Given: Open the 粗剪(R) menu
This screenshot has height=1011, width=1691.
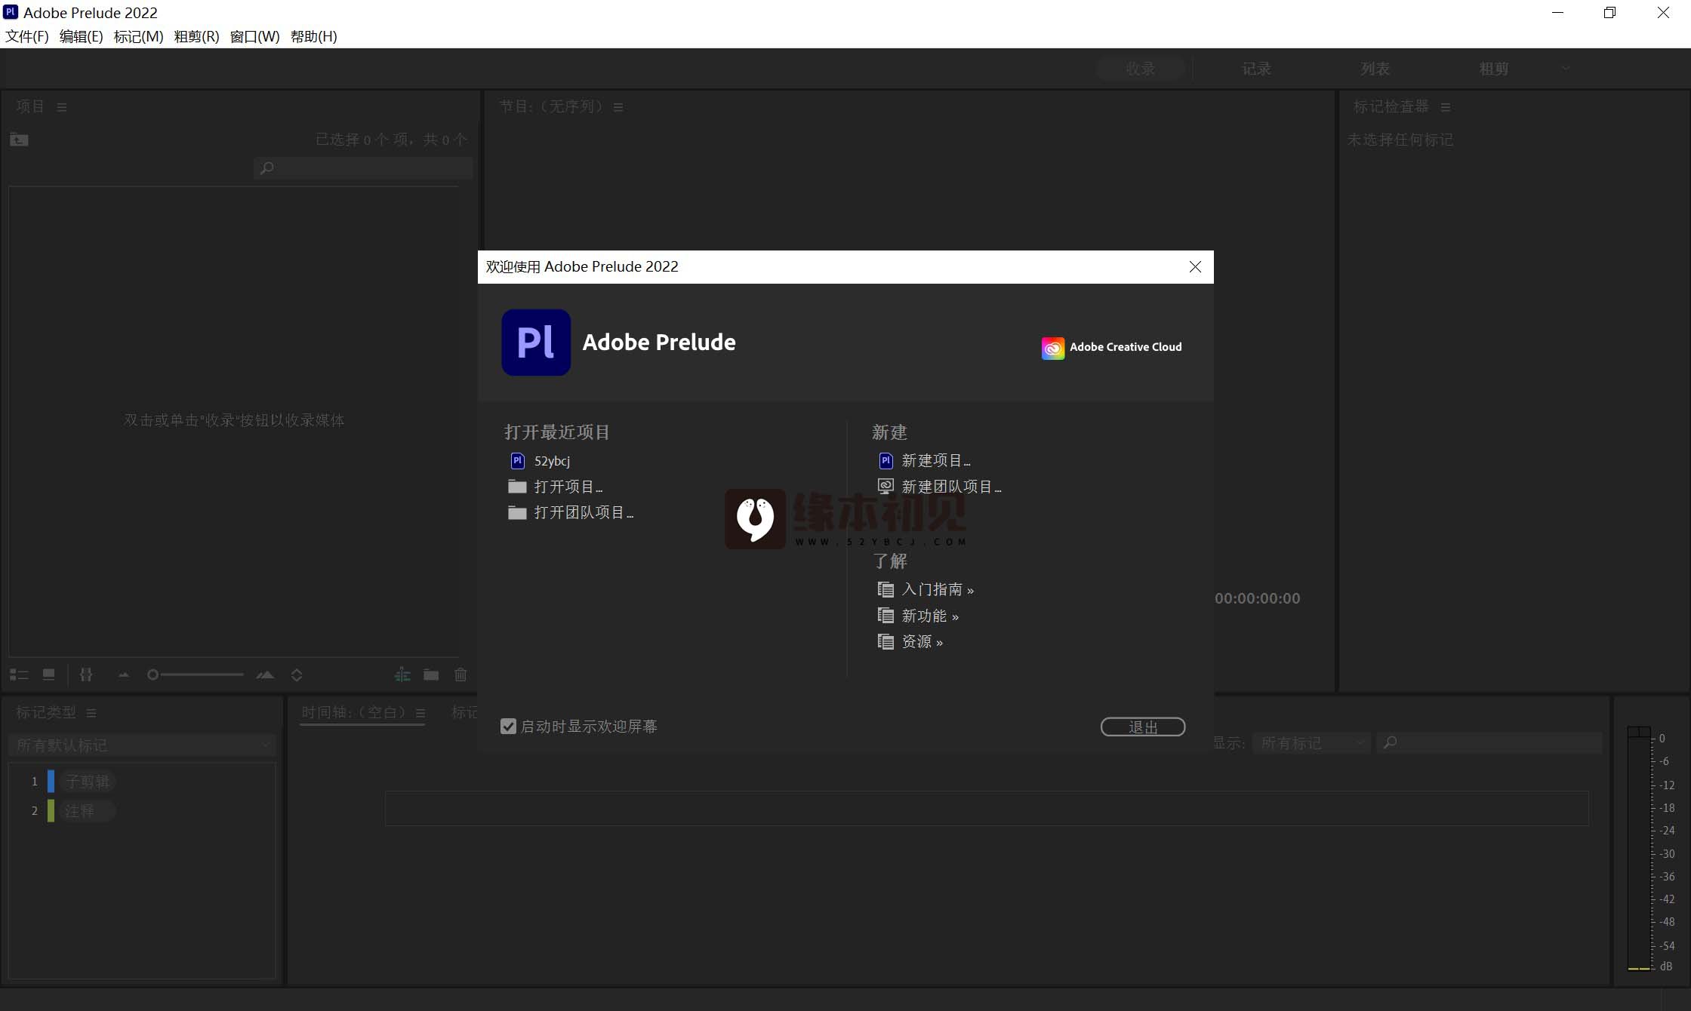Looking at the screenshot, I should point(196,36).
